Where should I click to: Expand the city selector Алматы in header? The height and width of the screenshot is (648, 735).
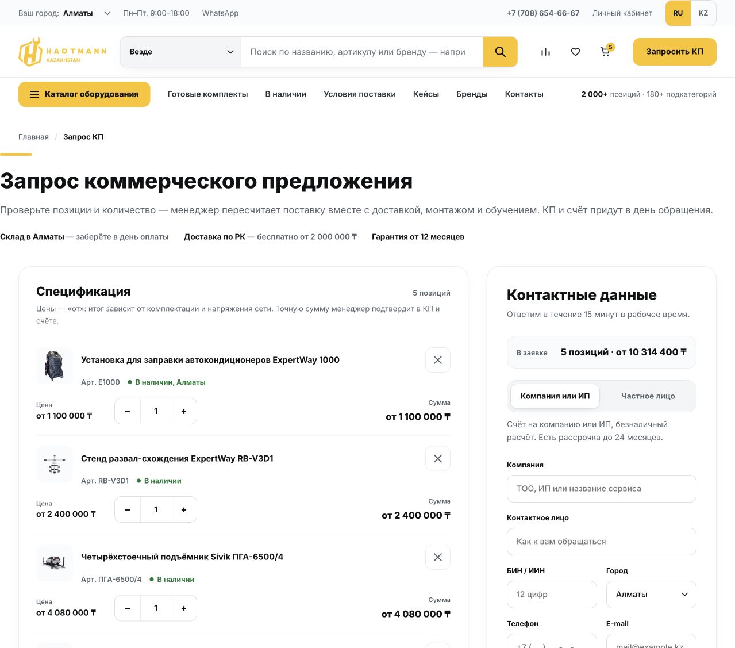point(86,13)
